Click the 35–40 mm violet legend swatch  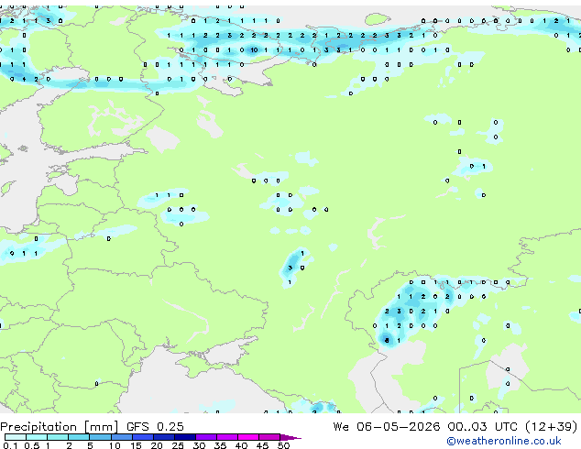point(227,437)
